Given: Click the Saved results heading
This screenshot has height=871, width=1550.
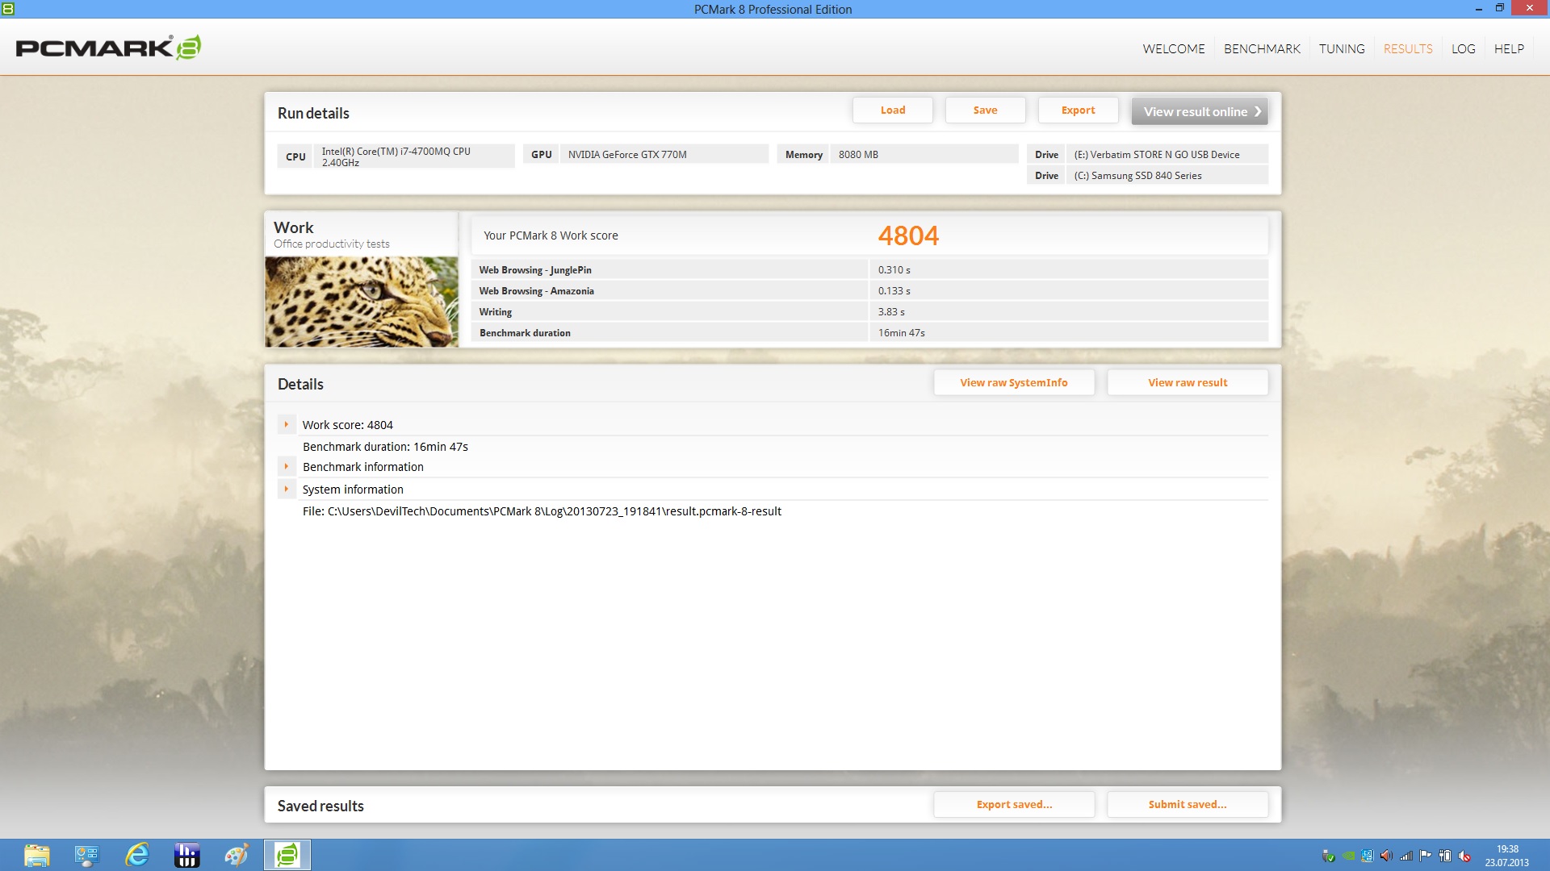Looking at the screenshot, I should tap(320, 806).
